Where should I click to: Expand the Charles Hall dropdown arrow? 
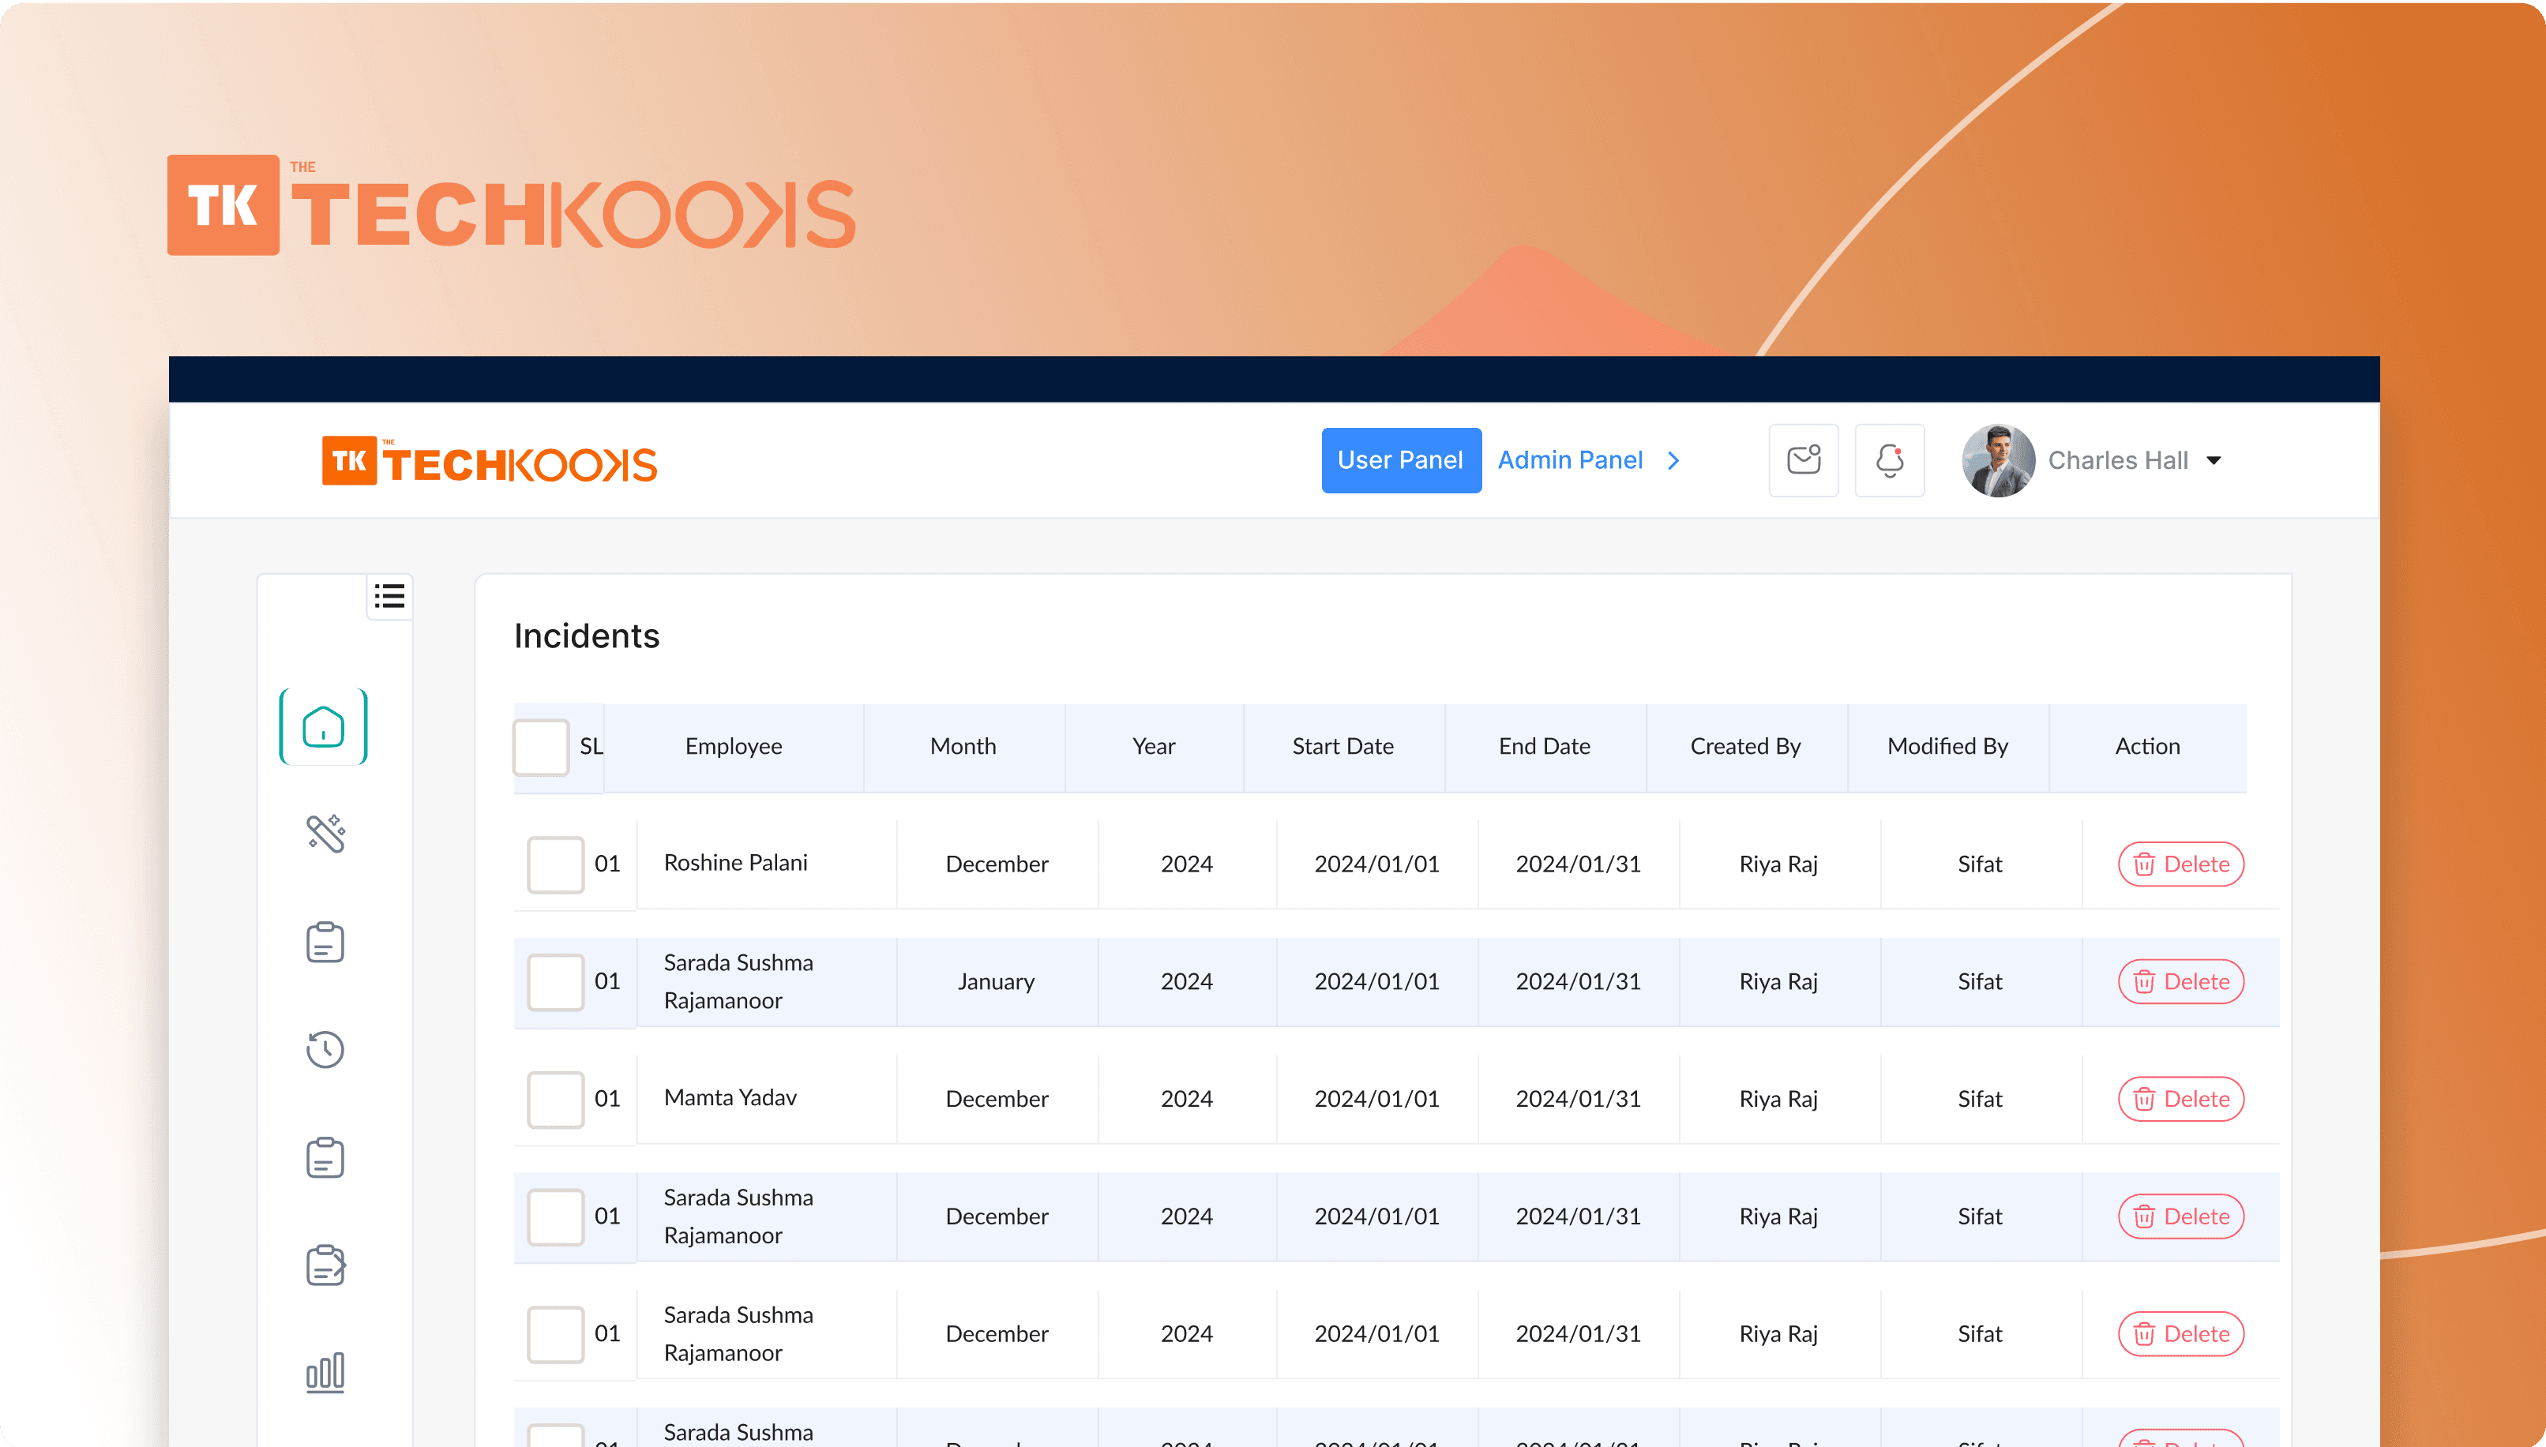[2214, 460]
